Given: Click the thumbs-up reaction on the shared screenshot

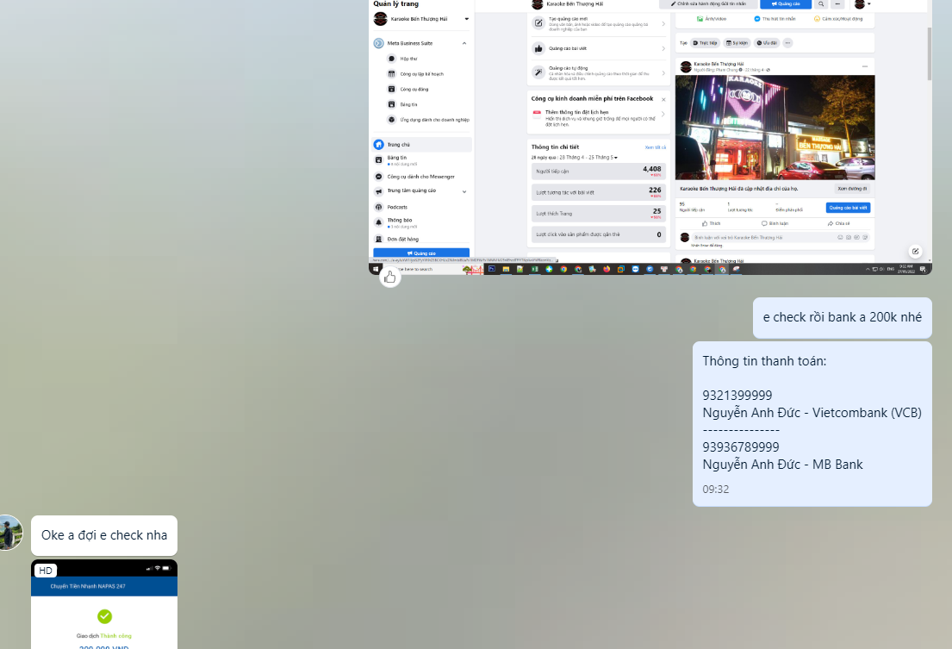Looking at the screenshot, I should [x=390, y=277].
